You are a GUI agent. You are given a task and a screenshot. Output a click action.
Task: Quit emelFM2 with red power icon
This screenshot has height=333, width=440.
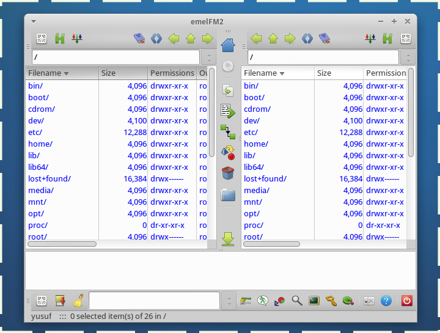406,301
